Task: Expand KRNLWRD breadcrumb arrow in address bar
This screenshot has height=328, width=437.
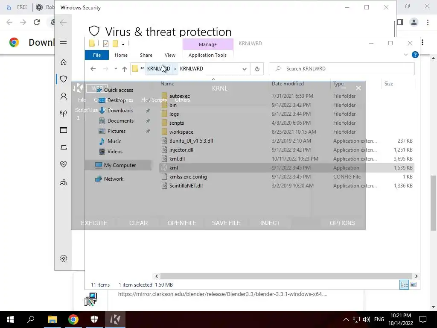Action: pos(175,69)
